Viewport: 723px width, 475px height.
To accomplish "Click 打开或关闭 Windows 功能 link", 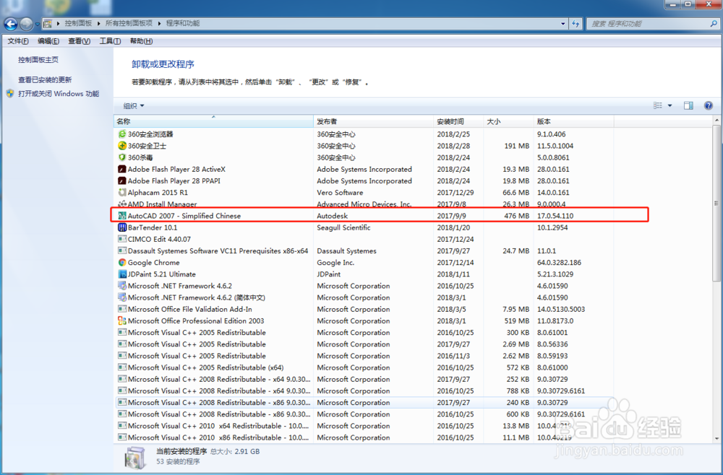I will pyautogui.click(x=59, y=93).
